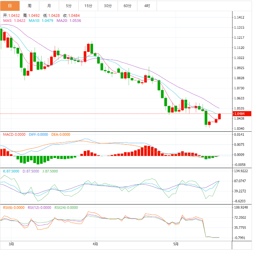Click the 1.1315 price axis label
The height and width of the screenshot is (253, 254).
click(239, 27)
